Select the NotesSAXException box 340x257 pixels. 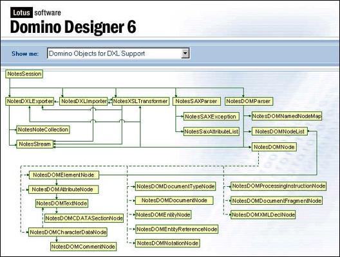(211, 117)
